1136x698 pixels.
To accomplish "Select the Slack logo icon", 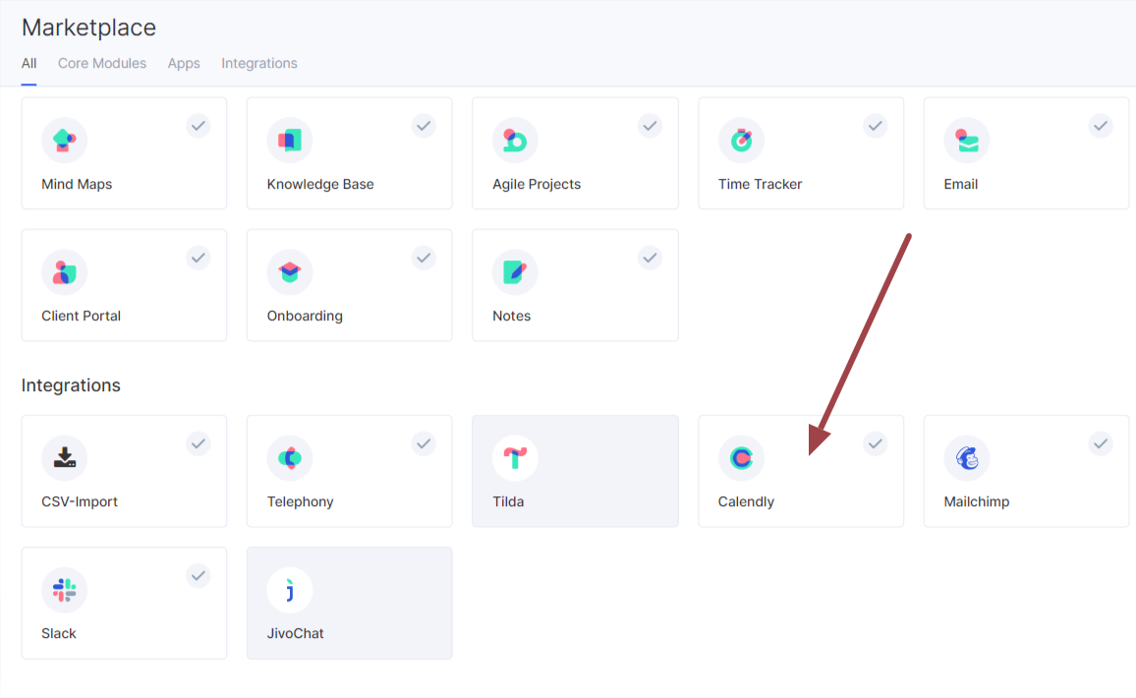I will (x=65, y=589).
